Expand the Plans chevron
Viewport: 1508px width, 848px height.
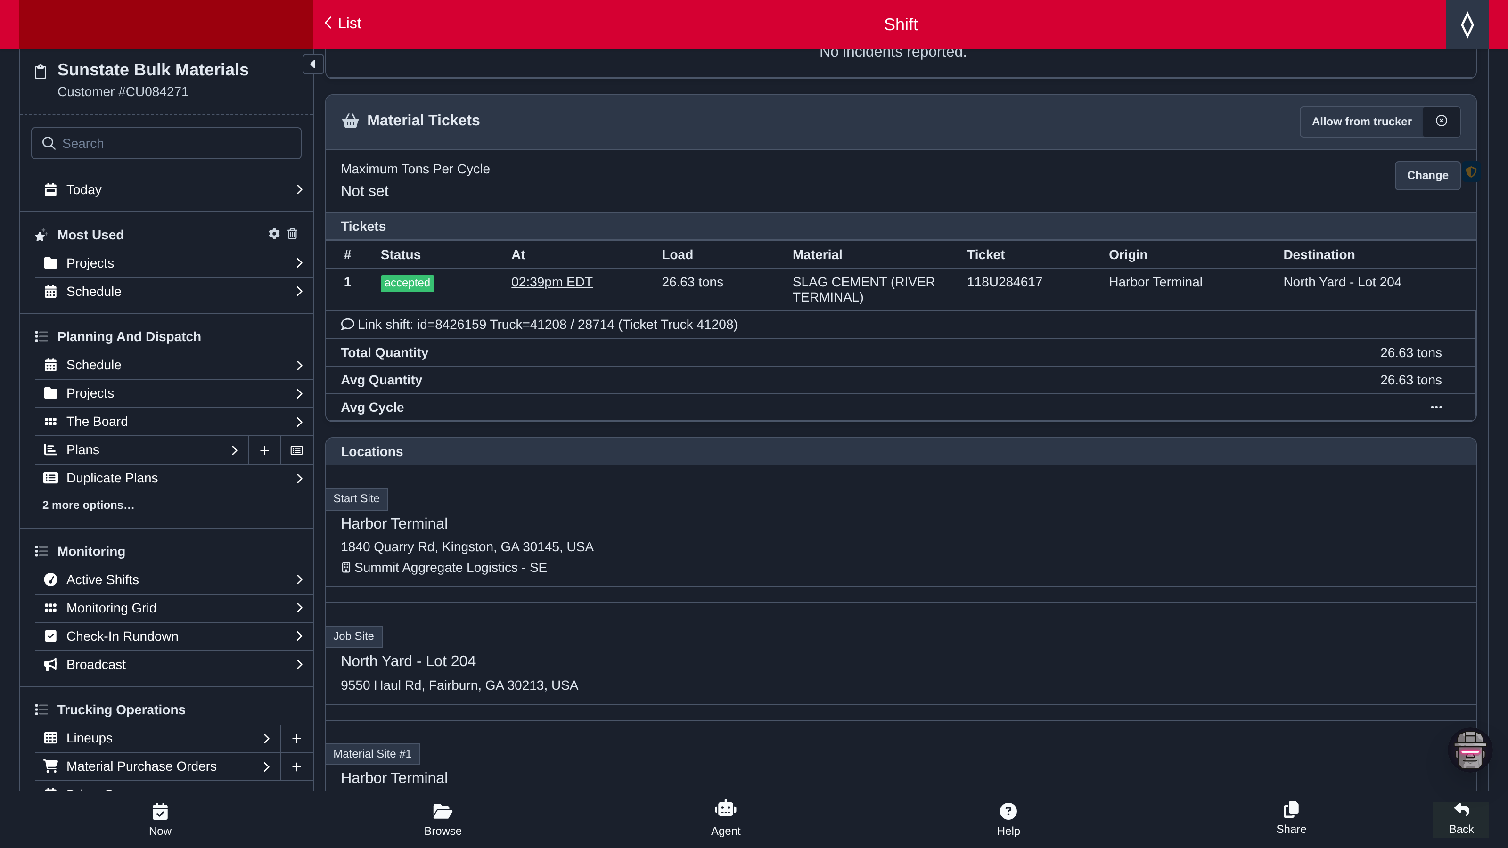tap(234, 450)
